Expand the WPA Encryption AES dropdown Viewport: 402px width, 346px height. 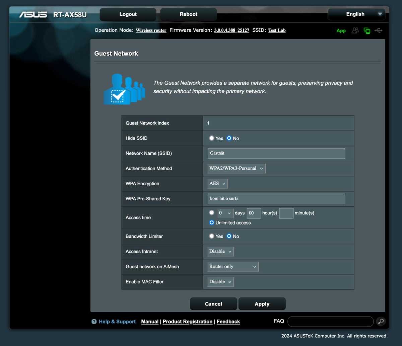(x=217, y=184)
